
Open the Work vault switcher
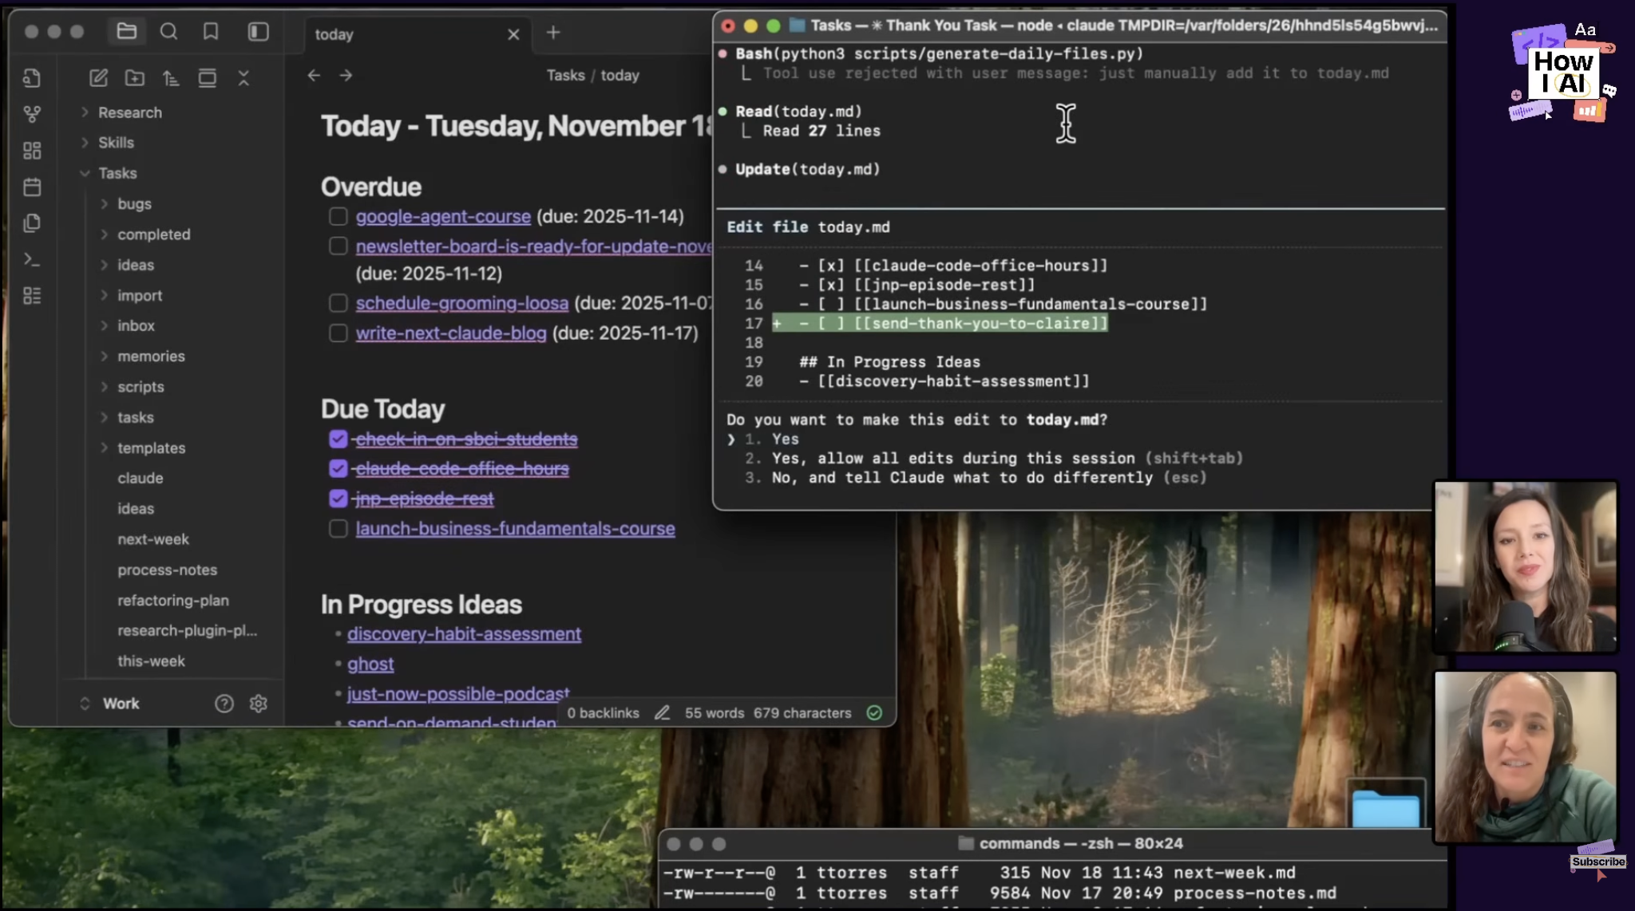click(120, 704)
